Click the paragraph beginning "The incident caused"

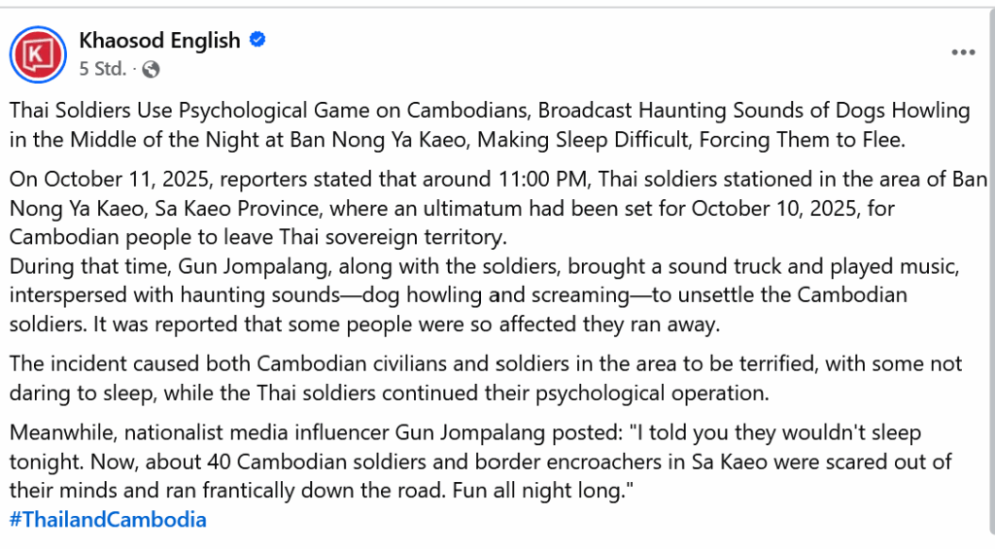coord(486,378)
